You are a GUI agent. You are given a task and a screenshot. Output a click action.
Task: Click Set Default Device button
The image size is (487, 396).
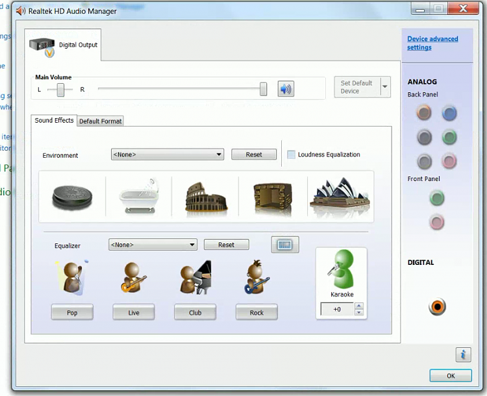point(358,87)
